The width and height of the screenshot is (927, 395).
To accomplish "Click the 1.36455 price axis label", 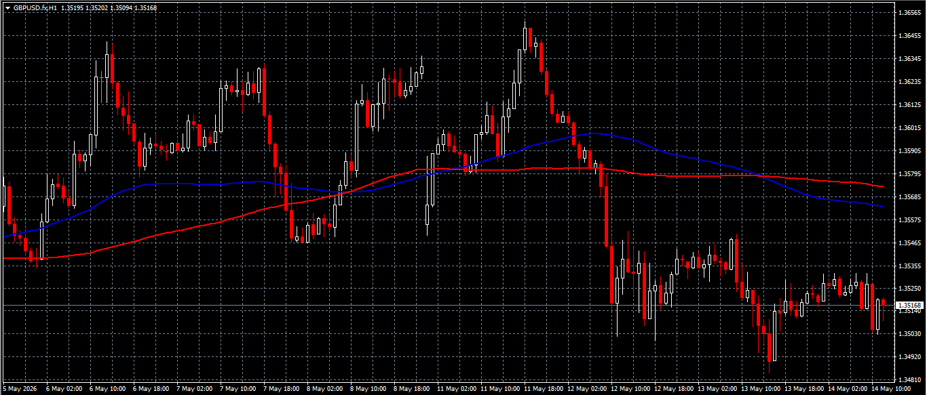I will pyautogui.click(x=909, y=36).
